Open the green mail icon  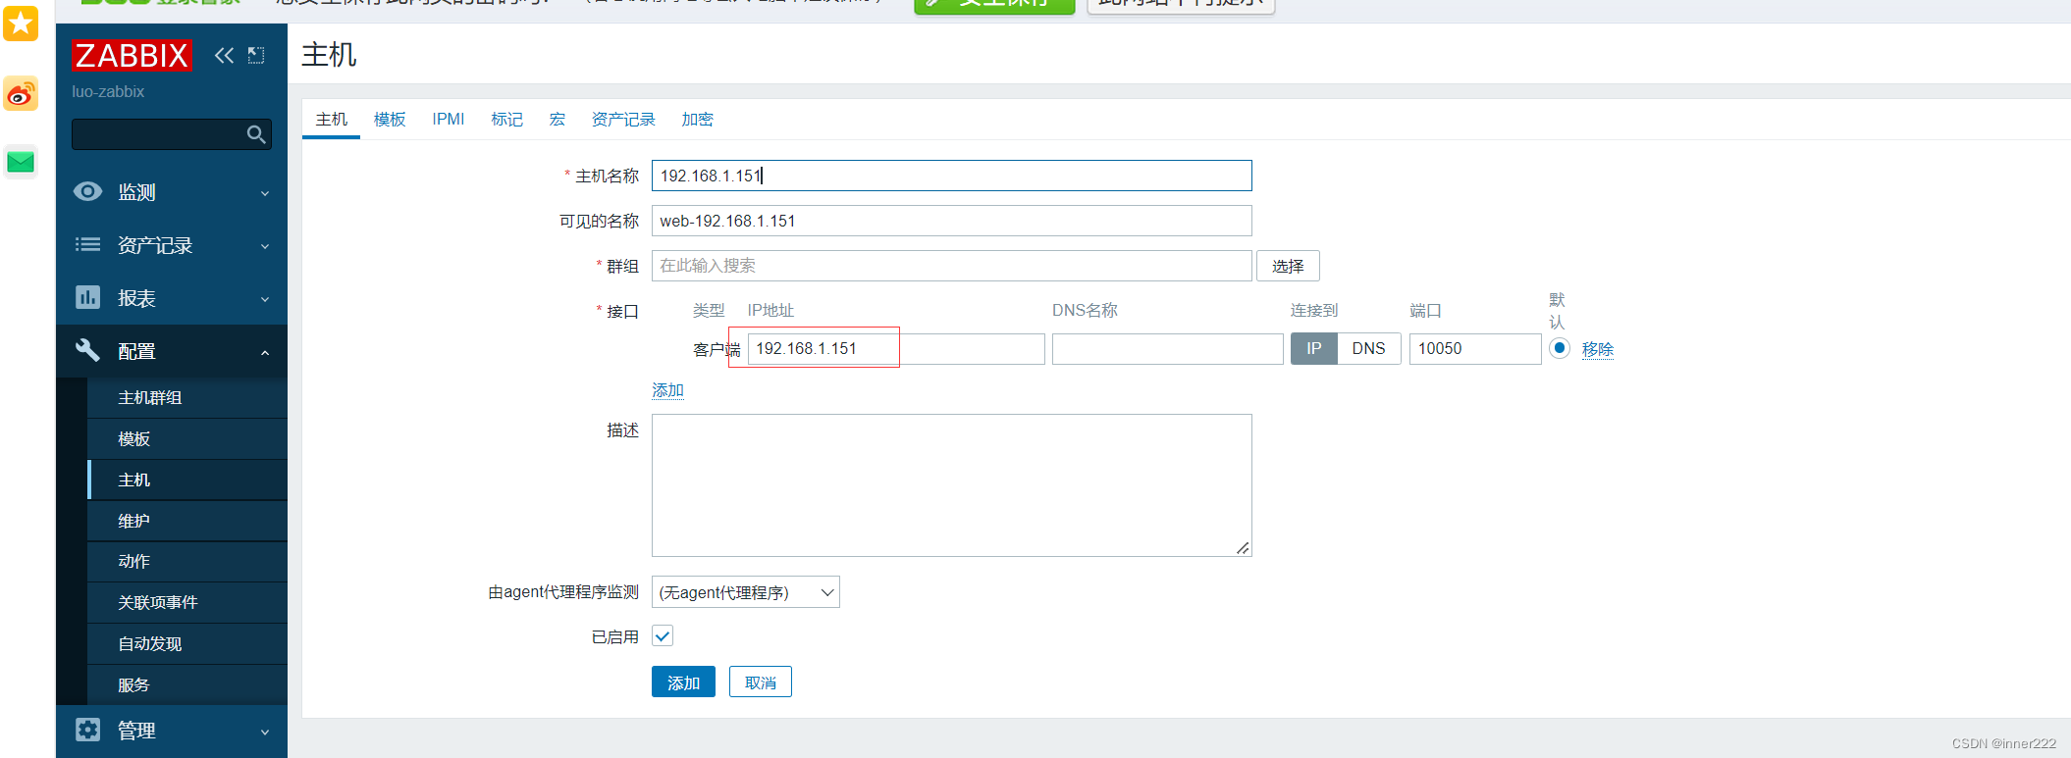point(21,162)
